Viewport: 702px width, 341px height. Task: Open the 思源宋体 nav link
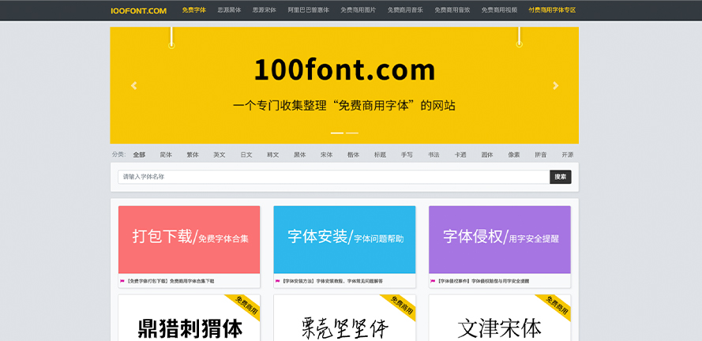(265, 9)
